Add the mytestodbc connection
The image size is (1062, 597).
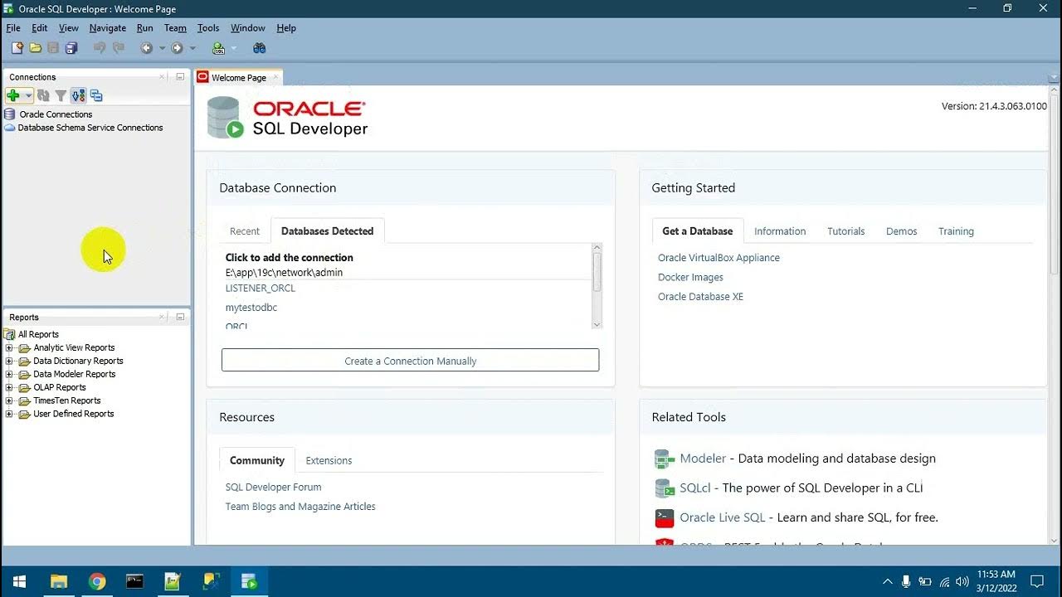tap(251, 308)
